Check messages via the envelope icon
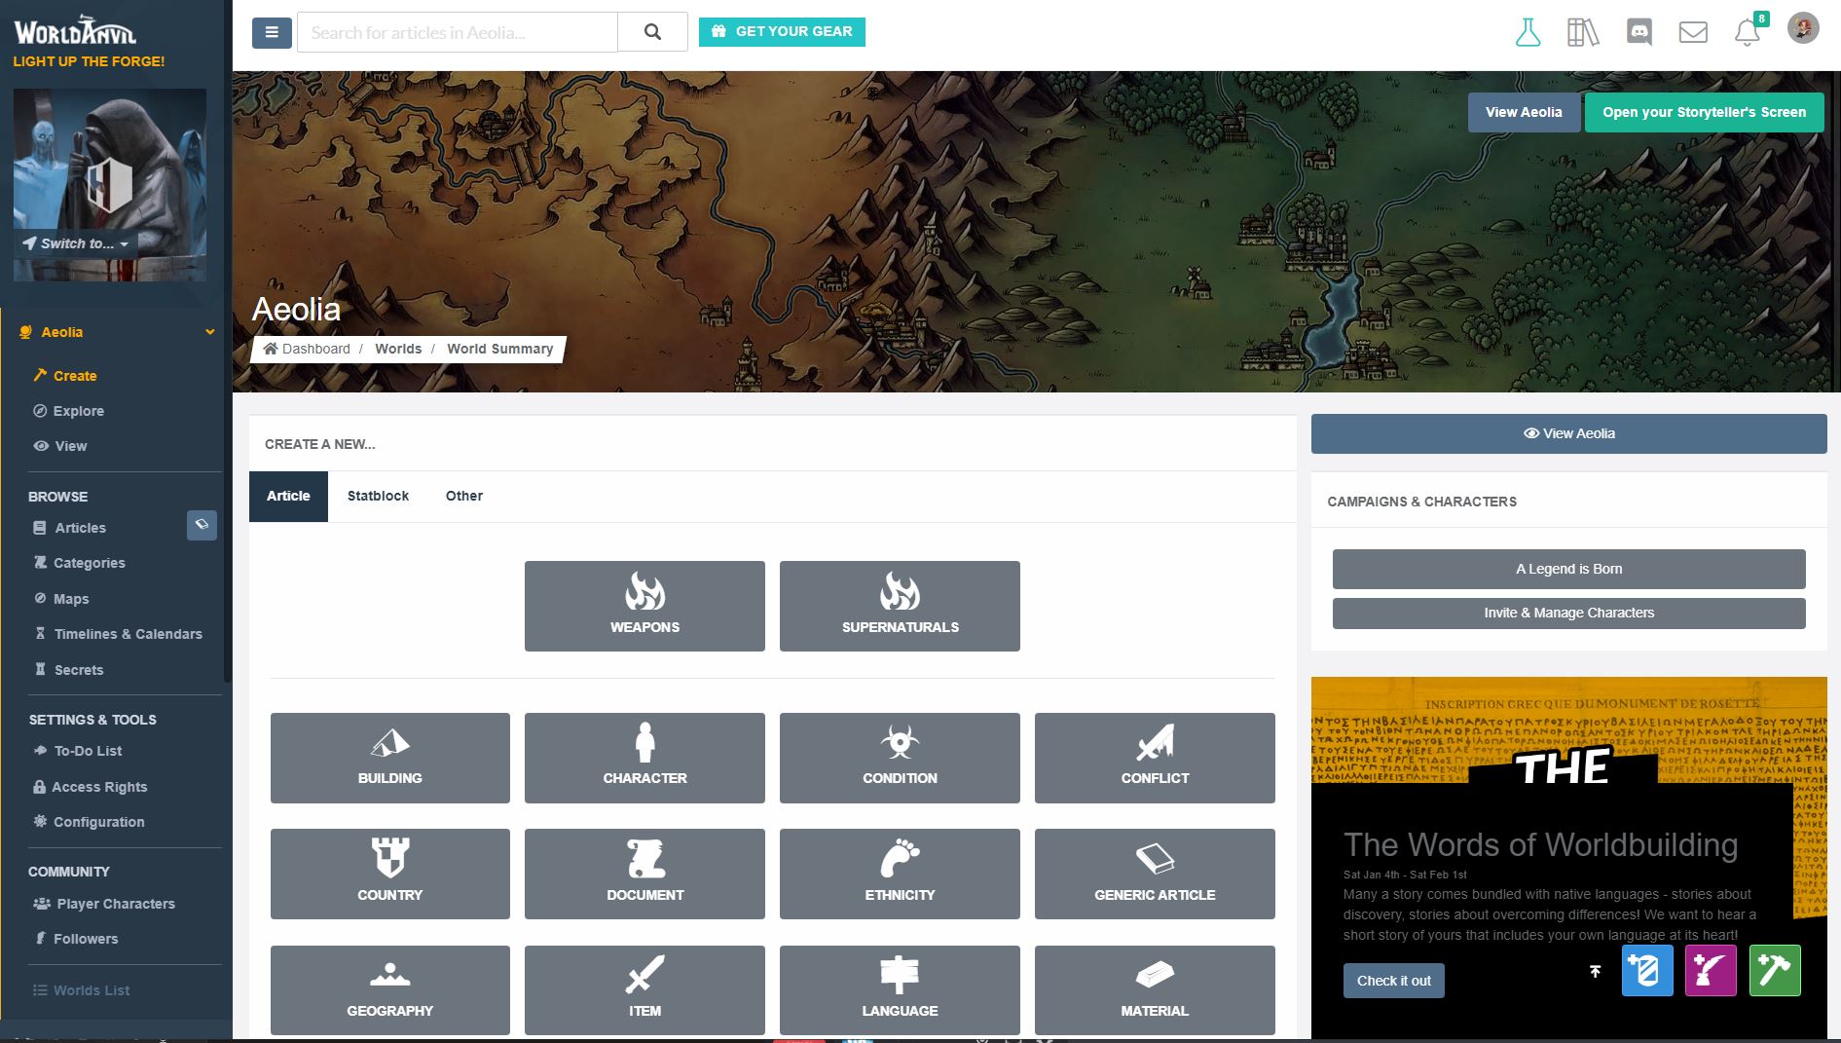 [1693, 31]
